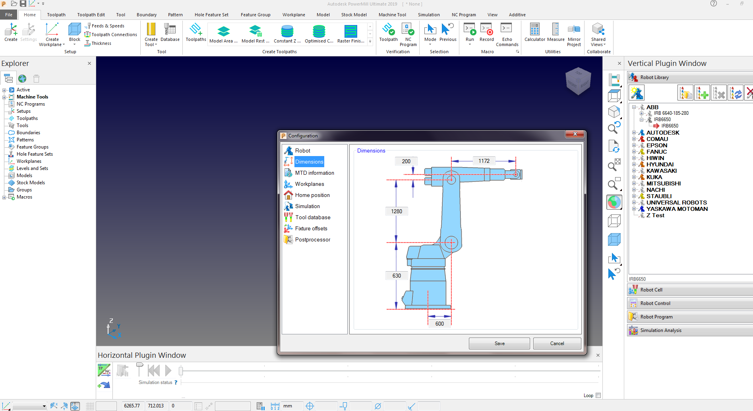Add a robot with the green plus icon

click(x=702, y=93)
